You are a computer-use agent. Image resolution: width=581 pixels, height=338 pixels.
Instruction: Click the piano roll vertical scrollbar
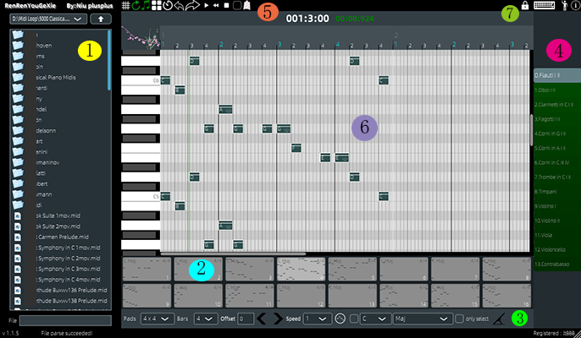coord(532,127)
